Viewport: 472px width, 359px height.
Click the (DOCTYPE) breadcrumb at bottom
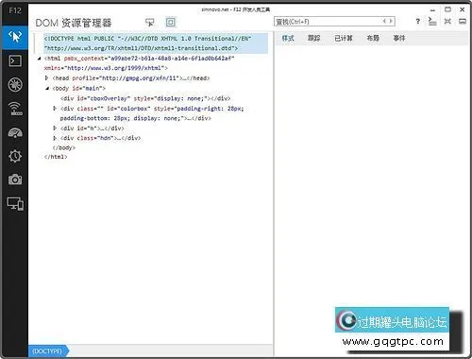(47, 351)
